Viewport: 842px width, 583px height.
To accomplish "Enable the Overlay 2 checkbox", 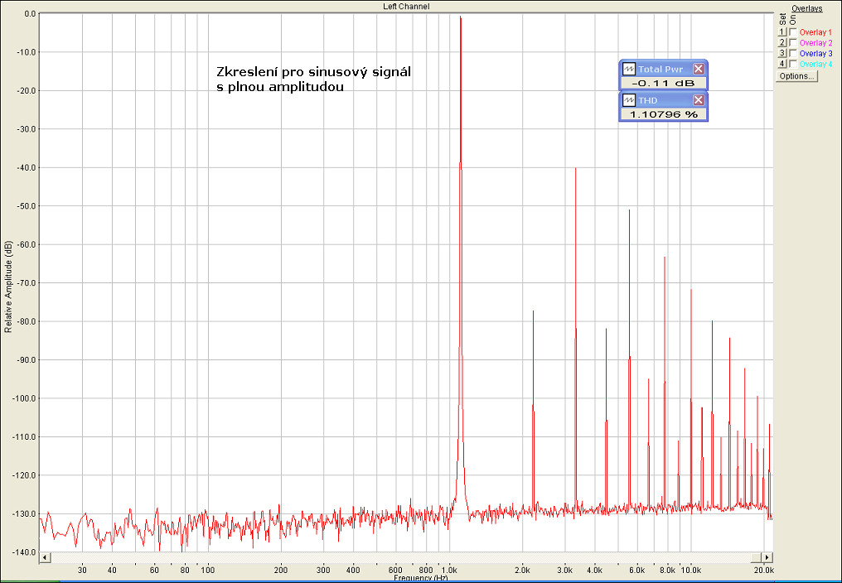I will tap(792, 42).
